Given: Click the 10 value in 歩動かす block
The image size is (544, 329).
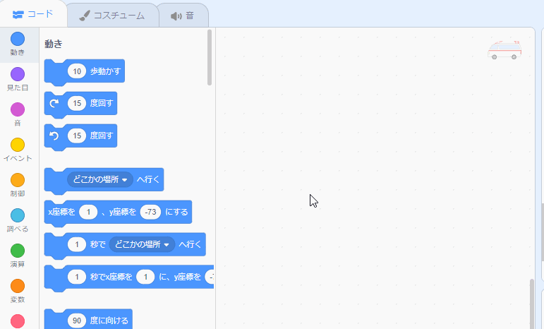Looking at the screenshot, I should (77, 71).
